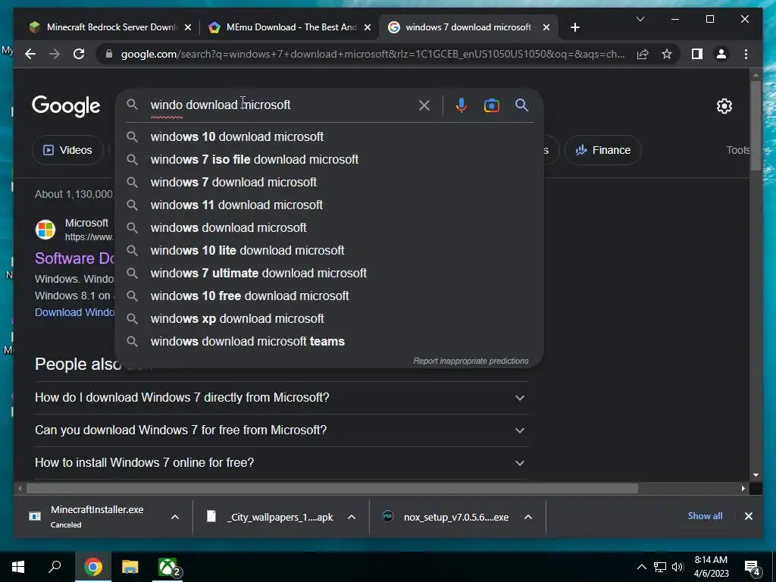Choose suggestion windows 10 lite download
The width and height of the screenshot is (776, 582).
click(329, 250)
